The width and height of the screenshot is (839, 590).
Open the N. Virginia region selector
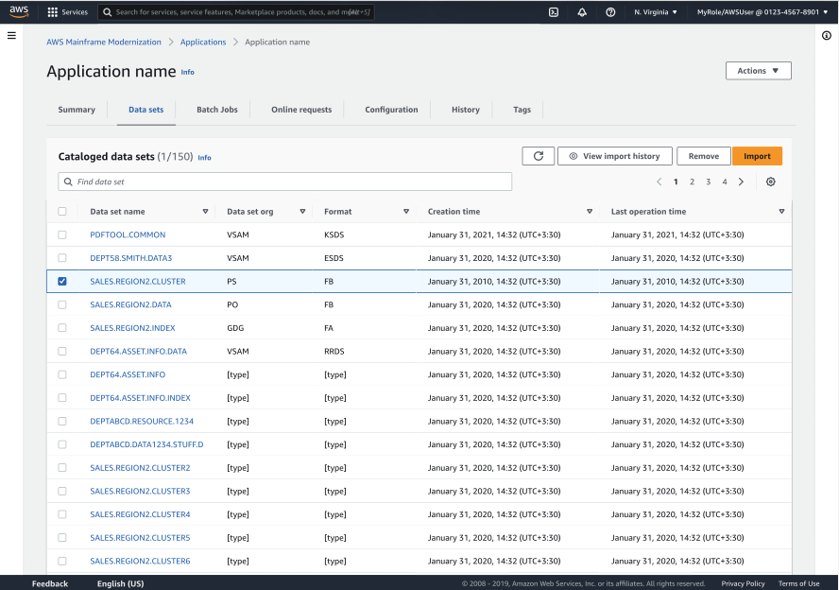[x=655, y=12]
